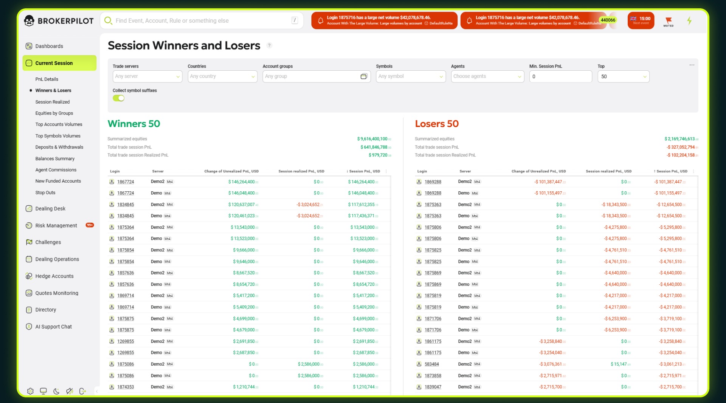Unmute sounds via the crossed speaker icon

pos(70,391)
